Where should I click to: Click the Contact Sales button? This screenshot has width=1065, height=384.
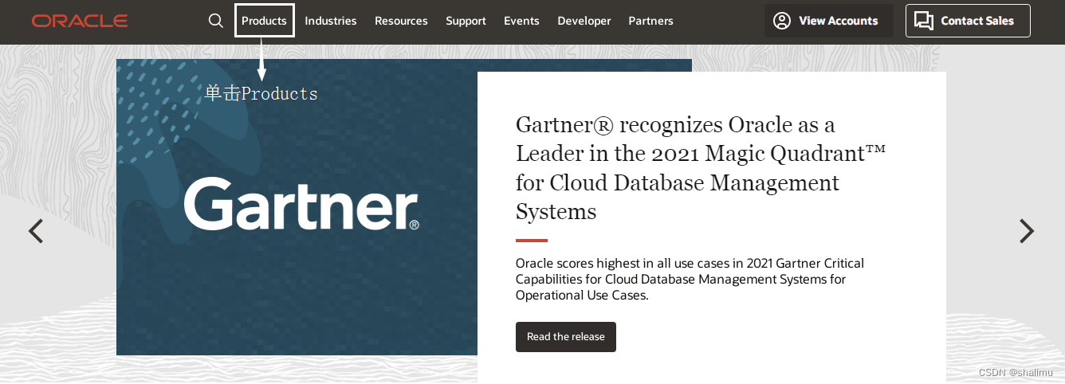pyautogui.click(x=968, y=21)
